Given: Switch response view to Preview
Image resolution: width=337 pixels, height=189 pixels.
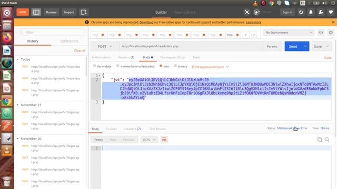Looking at the screenshot, I should [128, 140].
